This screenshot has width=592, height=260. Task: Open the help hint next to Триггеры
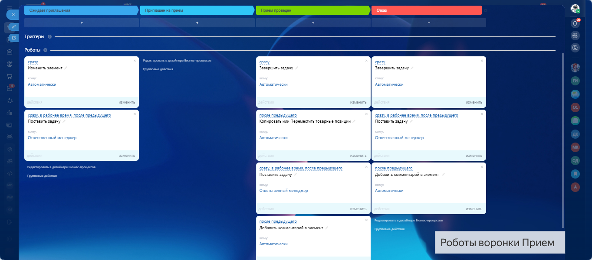50,37
